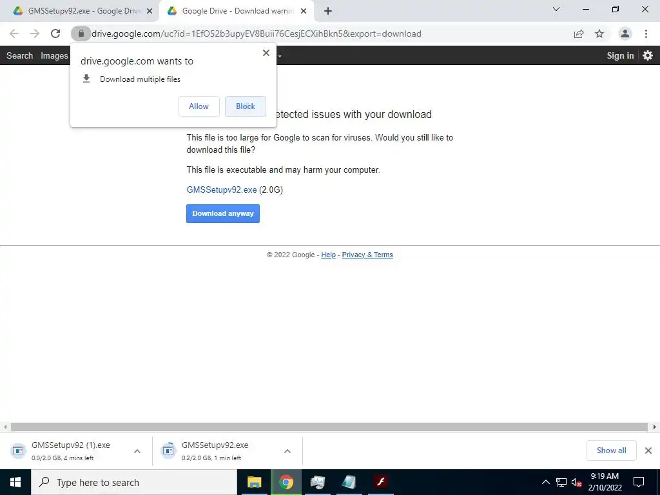The image size is (660, 495).
Task: Open the Windows Start menu
Action: pyautogui.click(x=15, y=482)
